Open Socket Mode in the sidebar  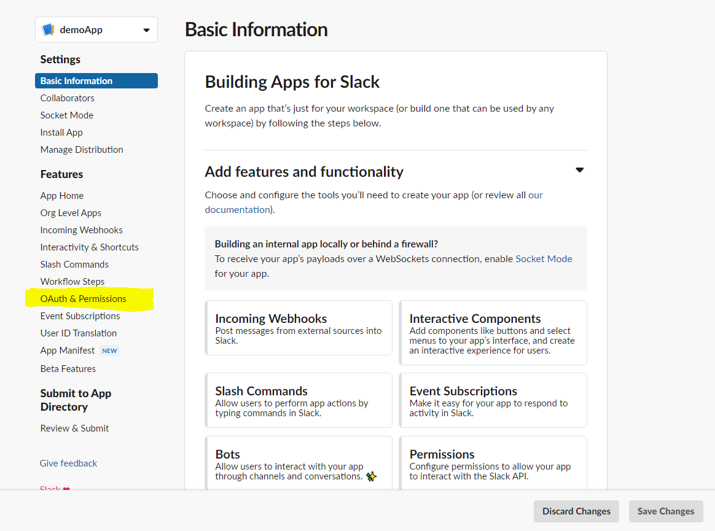pos(66,115)
